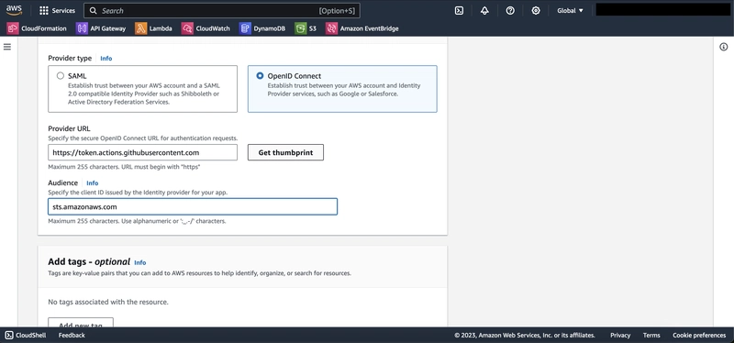Open API Gateway favorite shortcut
734x343 pixels.
101,28
